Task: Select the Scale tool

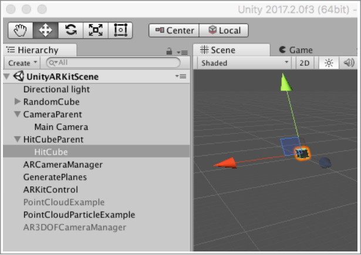Action: coord(96,30)
